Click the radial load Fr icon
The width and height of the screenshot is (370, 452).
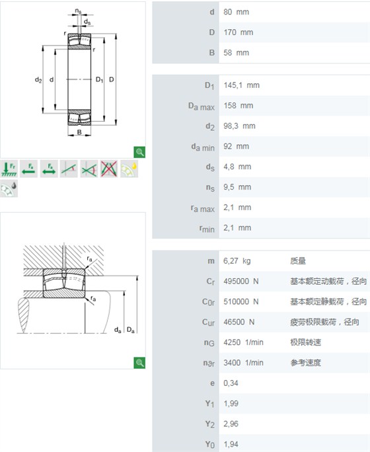tap(9, 169)
